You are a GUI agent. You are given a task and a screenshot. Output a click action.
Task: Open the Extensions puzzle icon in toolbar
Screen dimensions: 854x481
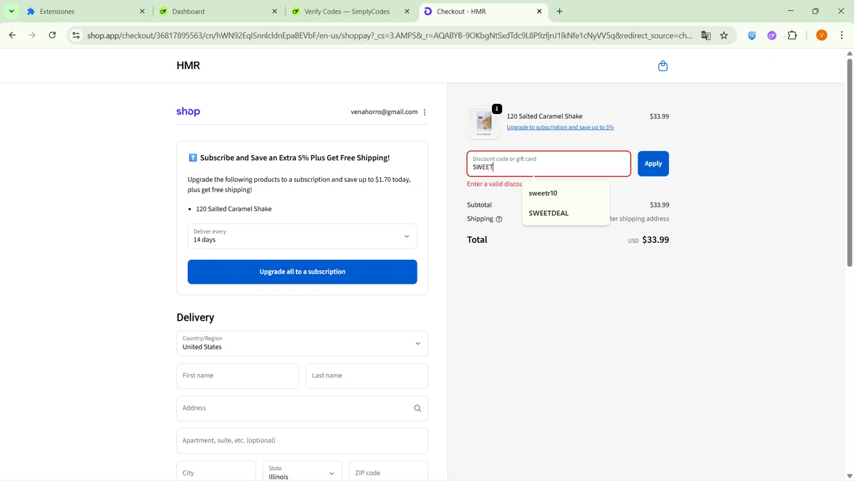[793, 35]
